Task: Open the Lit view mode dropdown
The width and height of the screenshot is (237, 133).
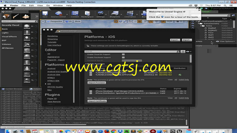Action: click(x=68, y=21)
